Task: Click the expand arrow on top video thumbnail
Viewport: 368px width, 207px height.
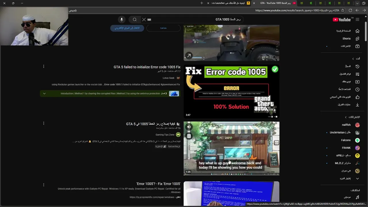Action: [x=189, y=56]
